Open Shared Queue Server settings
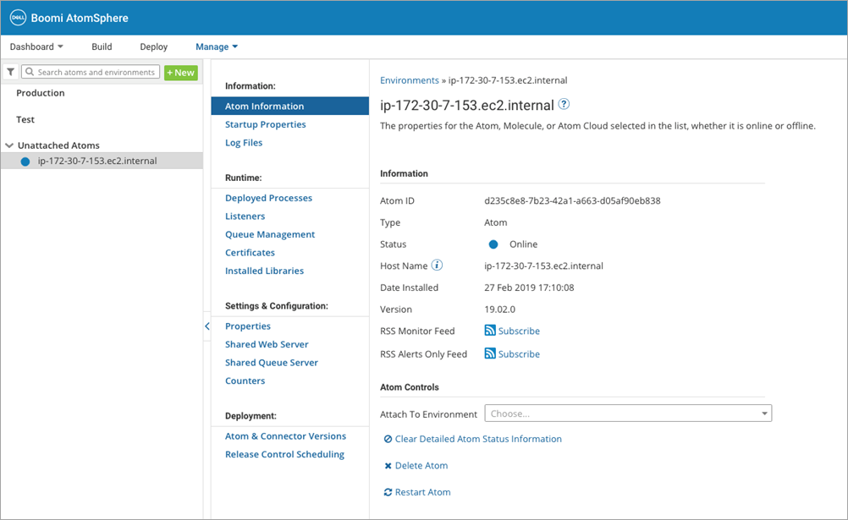 (x=272, y=363)
